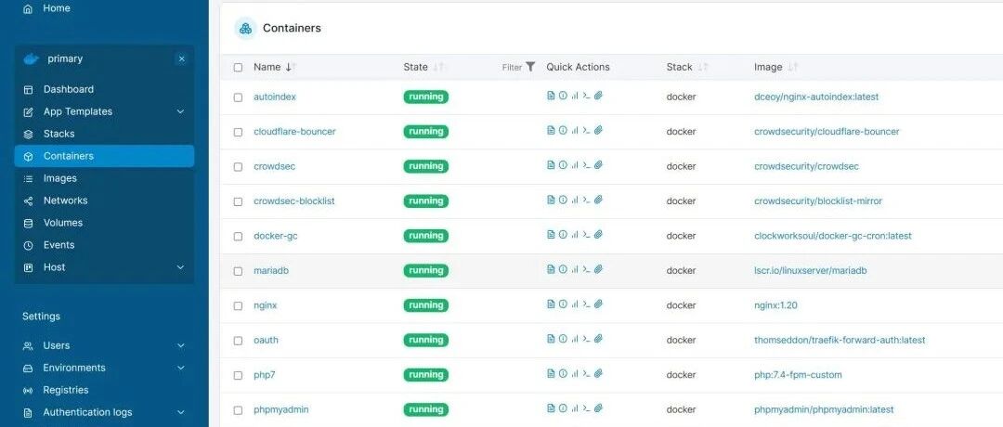1003x427 pixels.
Task: Toggle the select-all checkbox in table header
Action: (238, 67)
